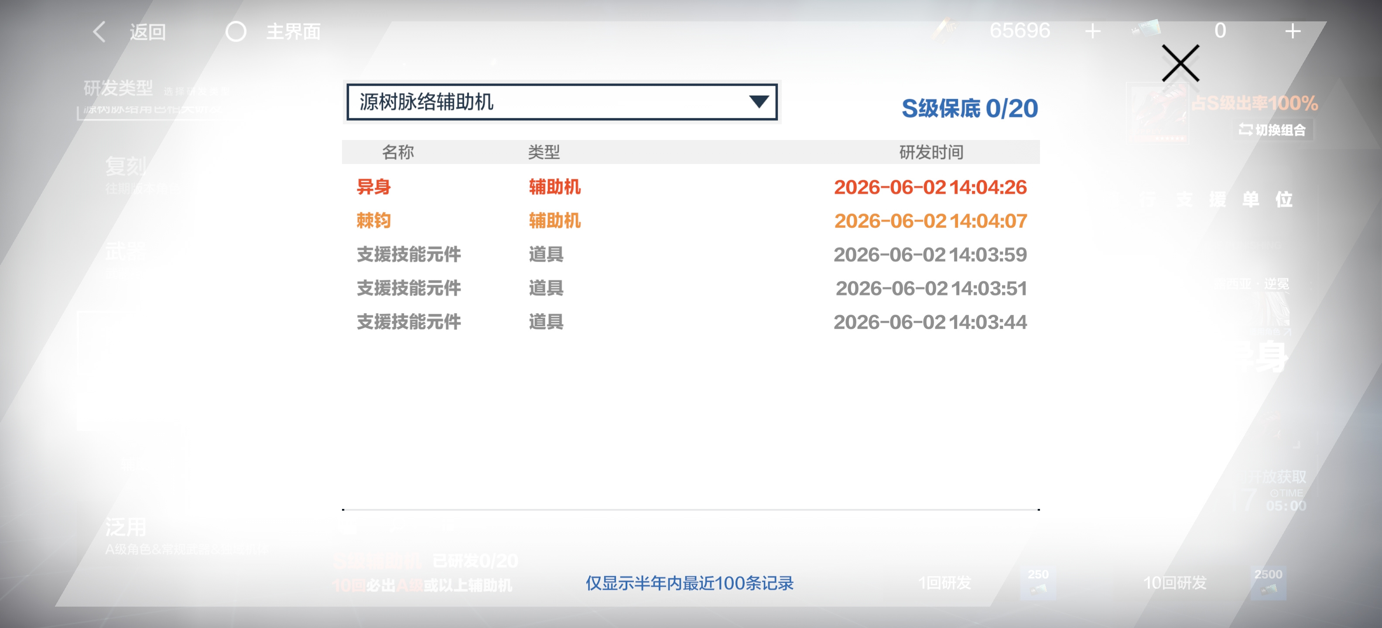Image resolution: width=1382 pixels, height=628 pixels.
Task: Select 支援技能元件 in the 14:03:51 row
Action: click(409, 288)
